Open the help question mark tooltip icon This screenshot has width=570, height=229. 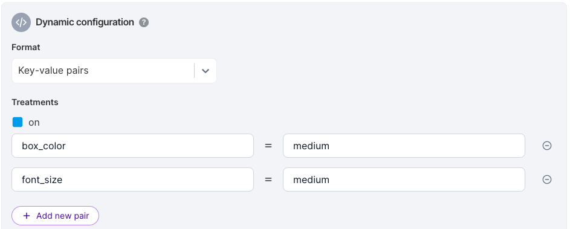point(144,22)
